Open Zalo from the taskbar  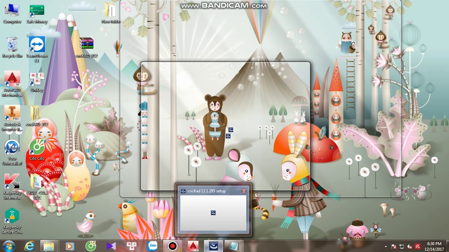pos(152,246)
